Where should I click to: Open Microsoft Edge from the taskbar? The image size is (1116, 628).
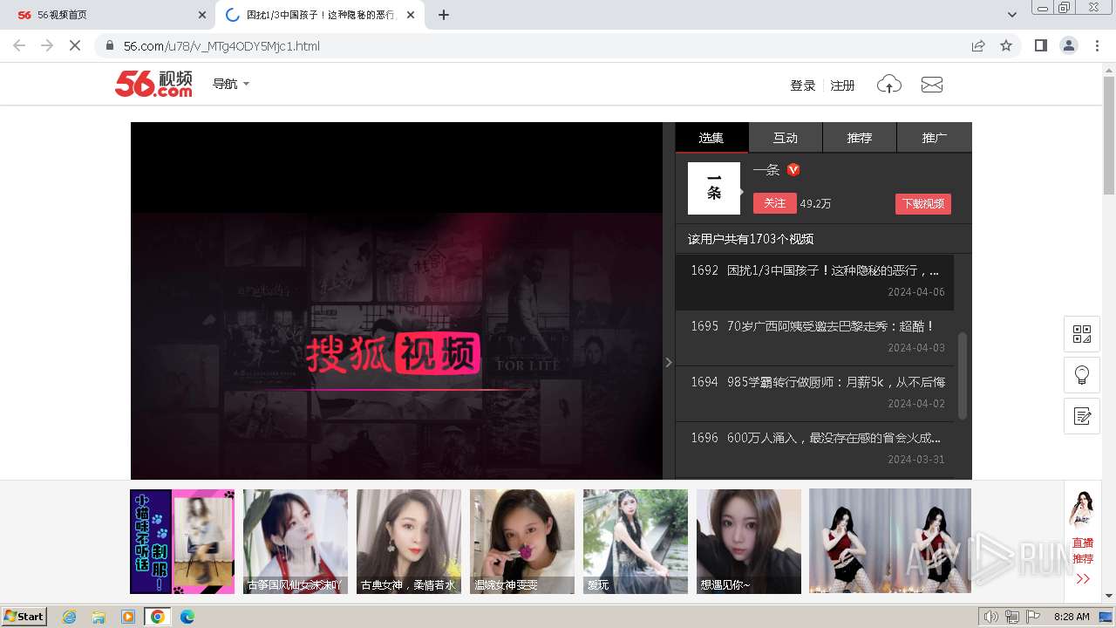187,617
